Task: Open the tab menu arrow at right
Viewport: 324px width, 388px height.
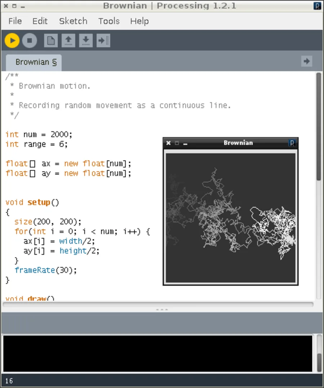Action: (307, 61)
